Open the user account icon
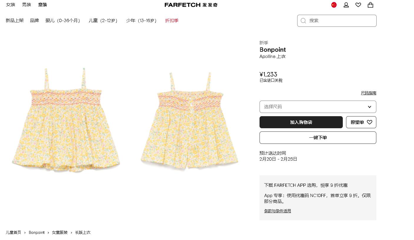The image size is (414, 240). (346, 5)
